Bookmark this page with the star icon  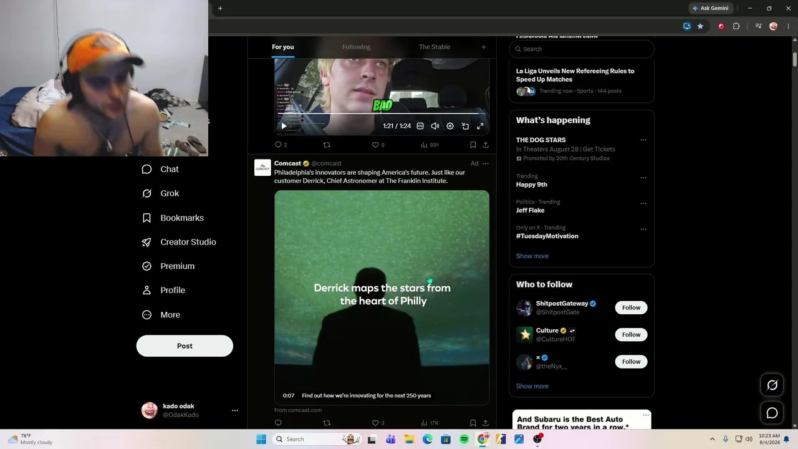[700, 26]
